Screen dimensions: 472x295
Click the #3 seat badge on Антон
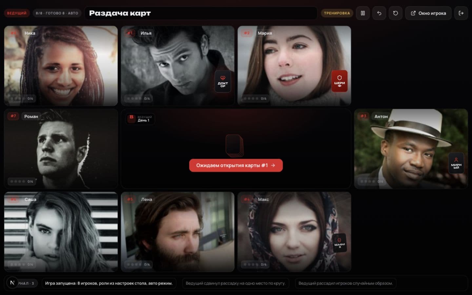[x=364, y=116]
